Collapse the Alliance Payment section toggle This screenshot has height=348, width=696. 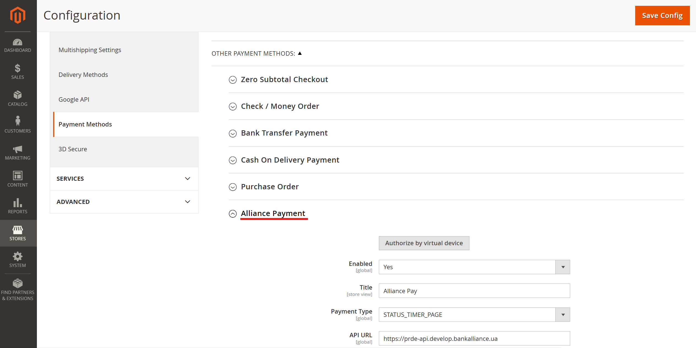click(233, 214)
